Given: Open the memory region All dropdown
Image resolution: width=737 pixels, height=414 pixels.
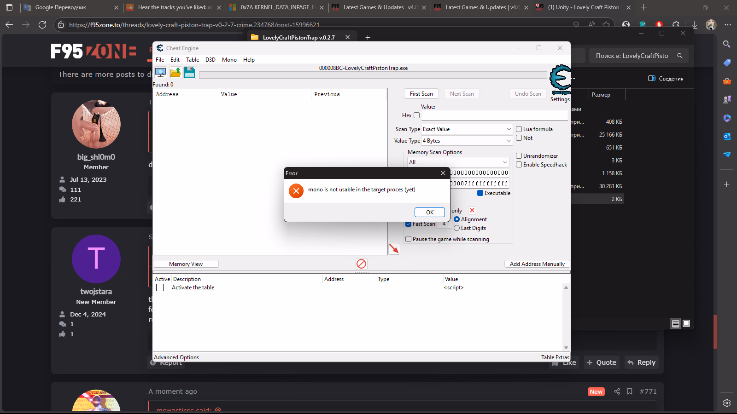Looking at the screenshot, I should [458, 162].
